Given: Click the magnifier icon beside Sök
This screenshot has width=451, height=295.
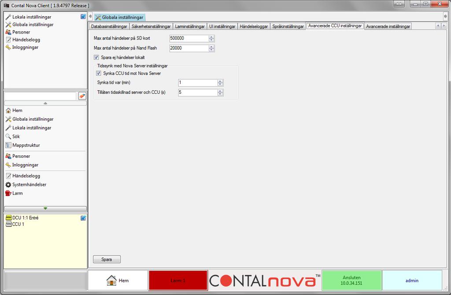Looking at the screenshot, I should click(8, 136).
